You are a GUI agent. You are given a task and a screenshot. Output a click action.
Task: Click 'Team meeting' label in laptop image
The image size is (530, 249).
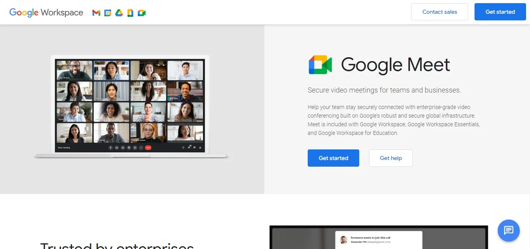point(64,147)
